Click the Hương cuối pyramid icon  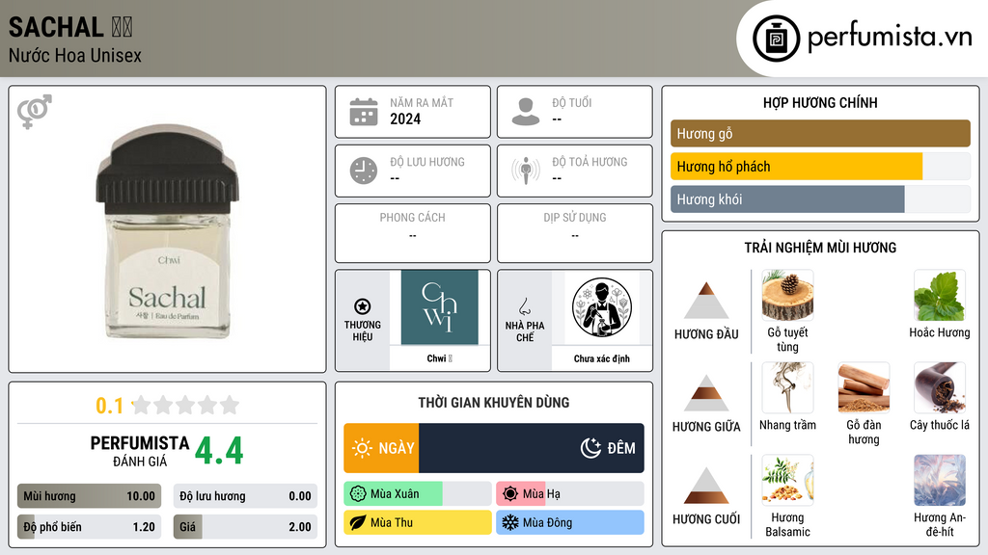coord(706,486)
